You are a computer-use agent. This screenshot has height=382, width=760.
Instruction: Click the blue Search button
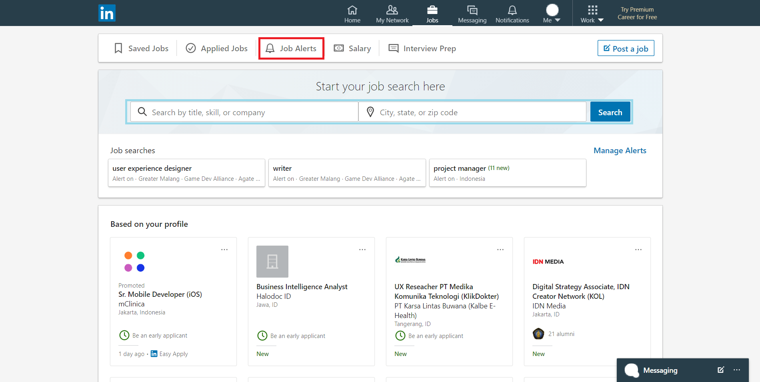pos(610,112)
